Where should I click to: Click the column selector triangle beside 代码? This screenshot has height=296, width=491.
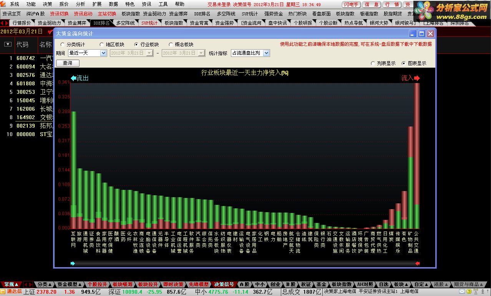[8, 44]
